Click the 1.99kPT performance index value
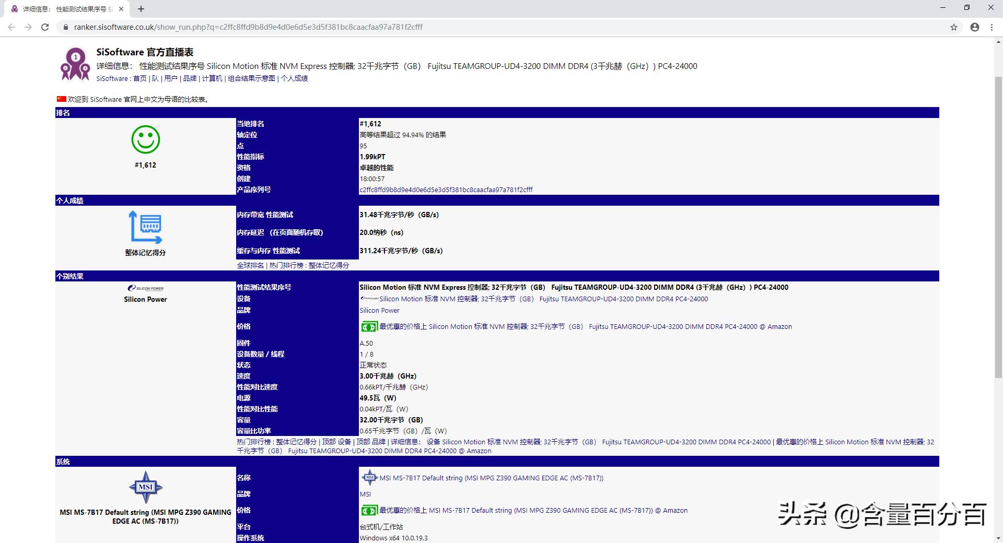1003x543 pixels. pyautogui.click(x=372, y=157)
